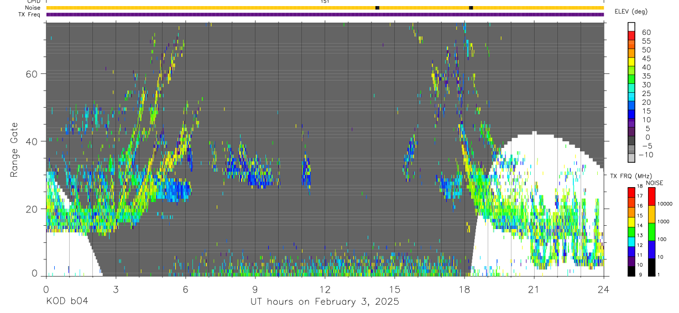Click the yellow Noise bar at the top

[325, 8]
